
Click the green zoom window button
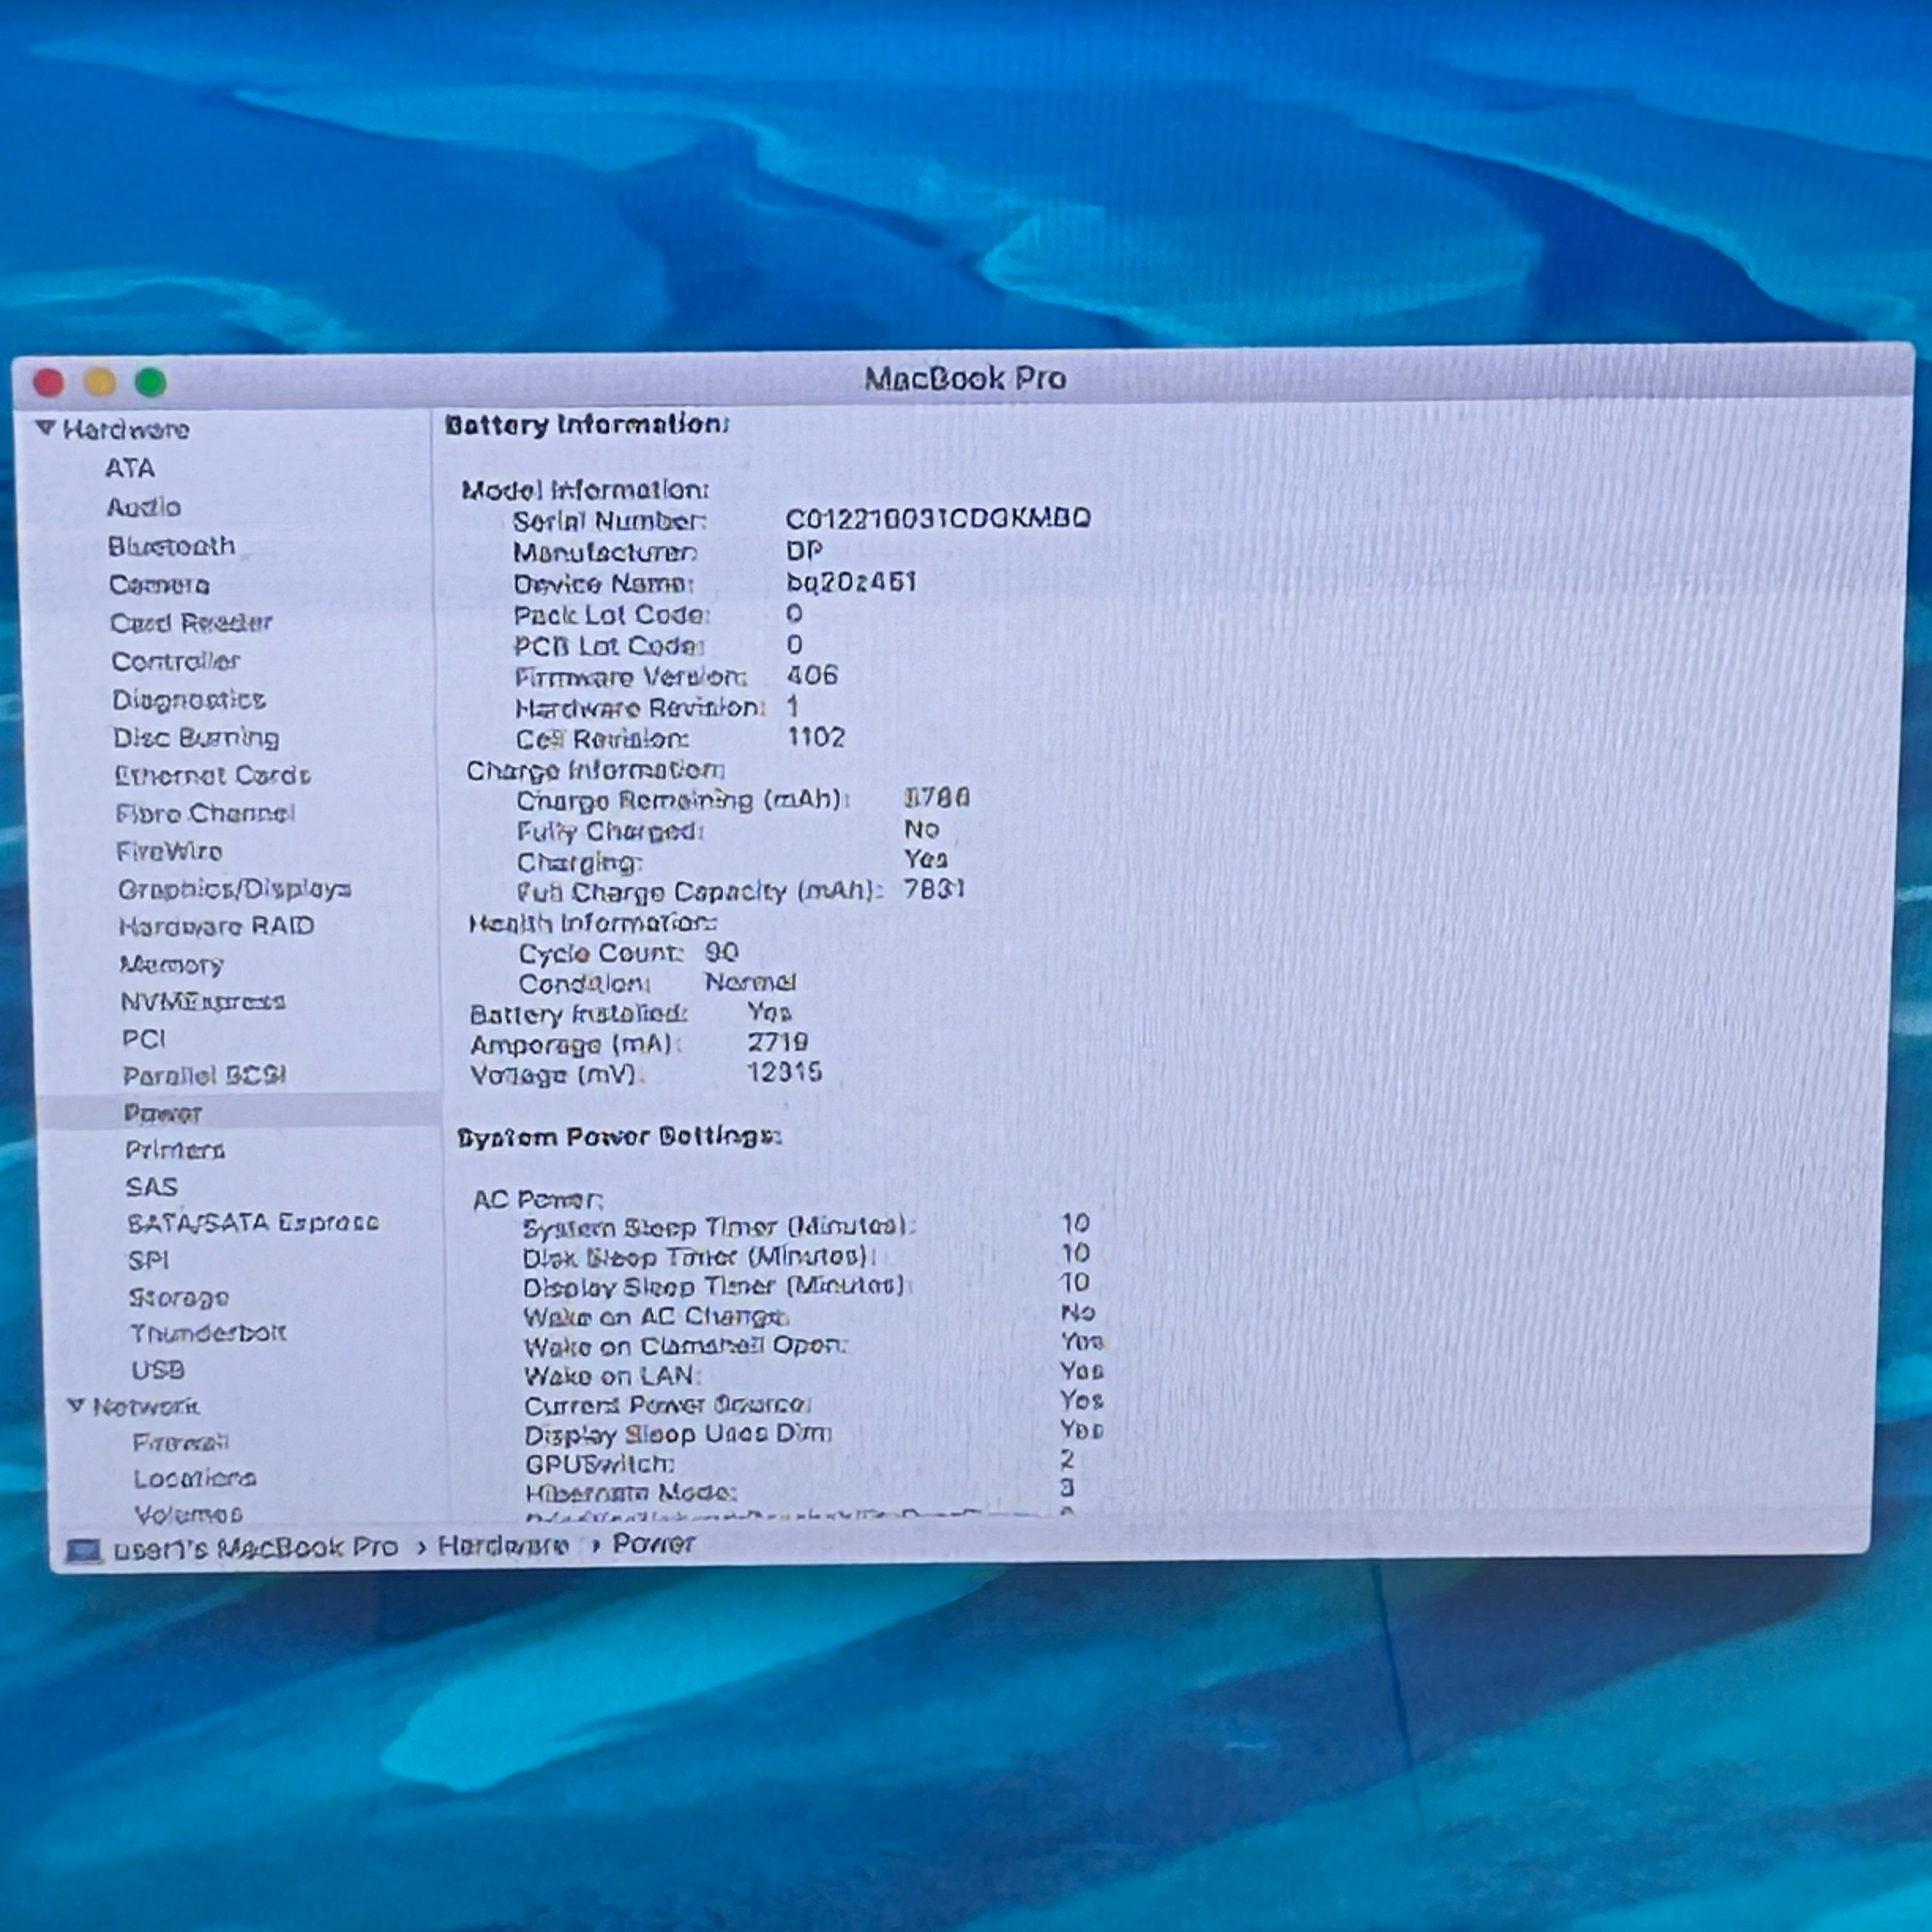(151, 381)
